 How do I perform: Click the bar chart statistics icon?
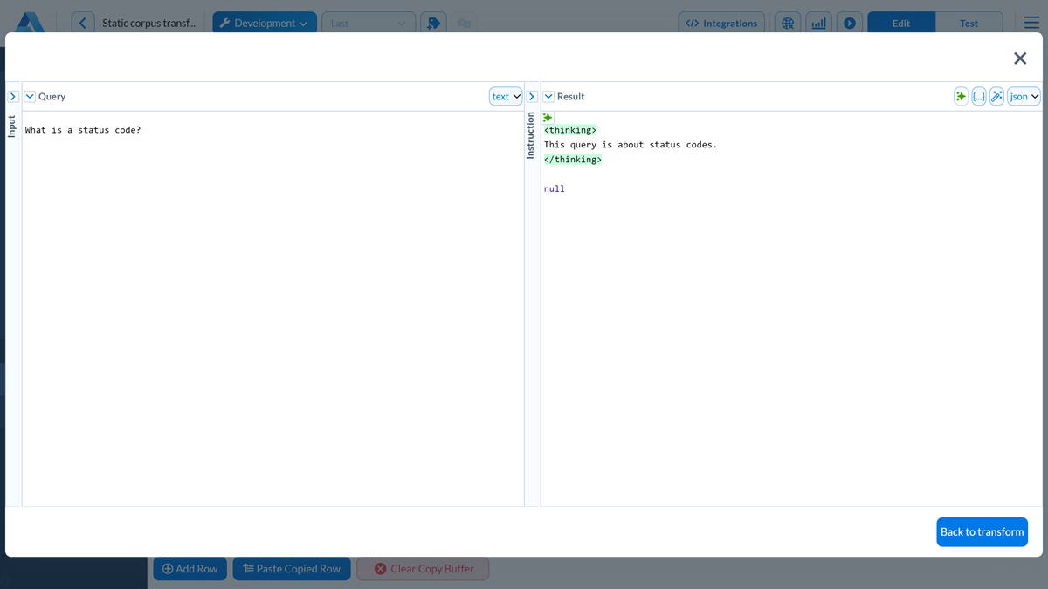coord(818,22)
